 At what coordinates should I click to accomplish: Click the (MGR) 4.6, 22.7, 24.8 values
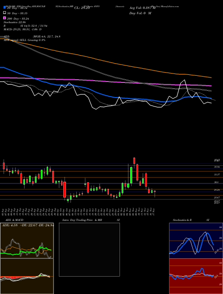46,37
